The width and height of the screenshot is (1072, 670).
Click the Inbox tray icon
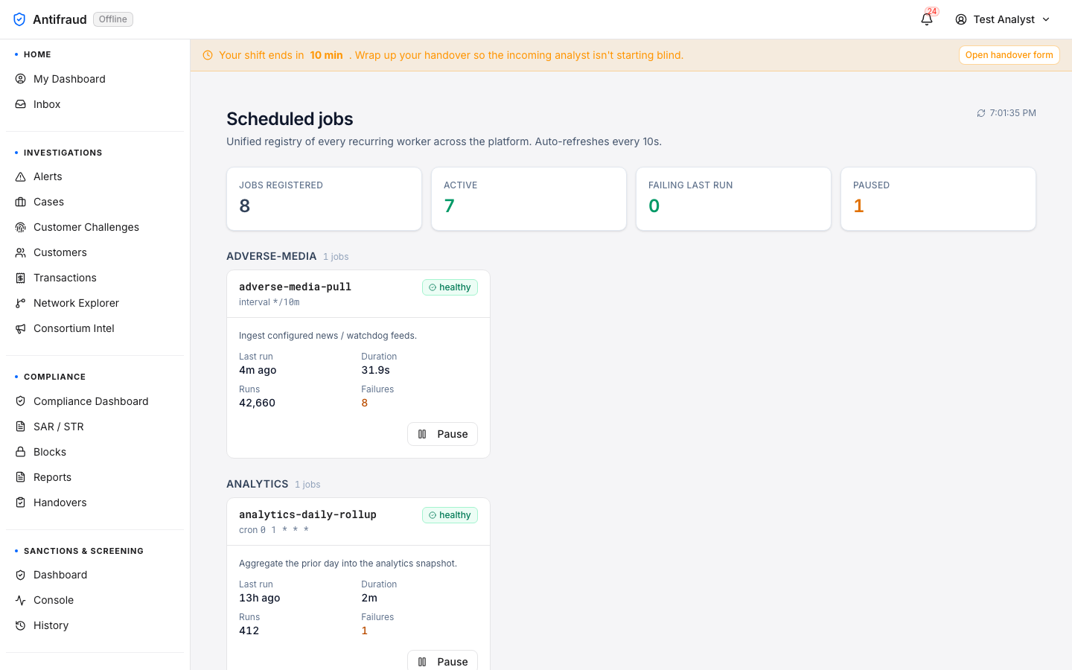click(21, 104)
